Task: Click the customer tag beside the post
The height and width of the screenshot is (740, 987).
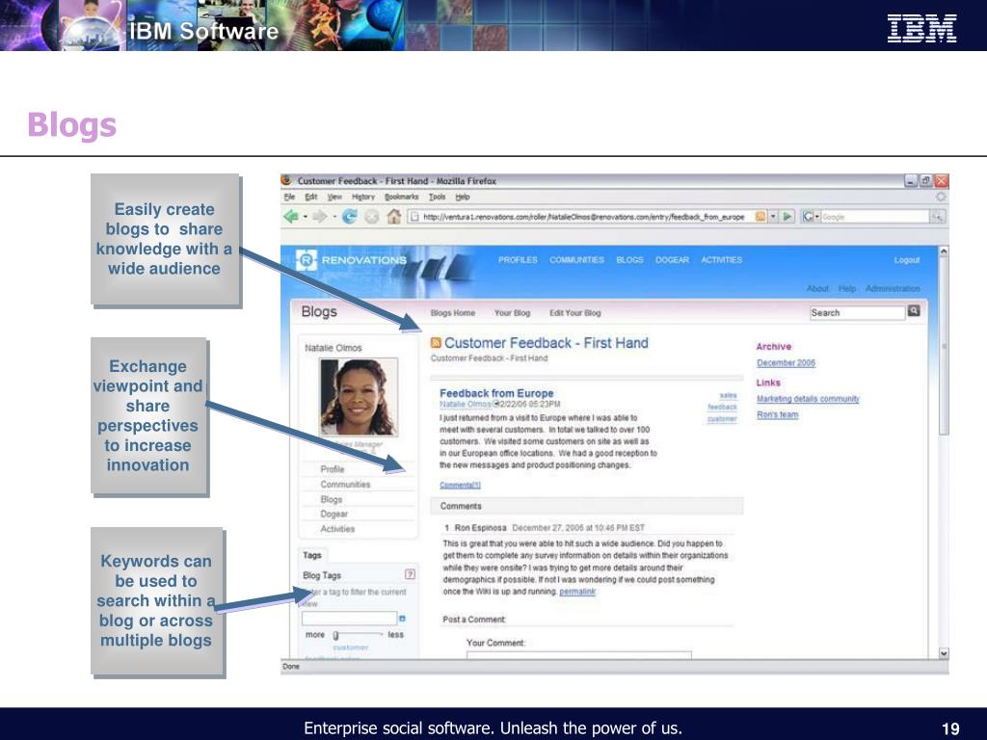Action: coord(722,419)
